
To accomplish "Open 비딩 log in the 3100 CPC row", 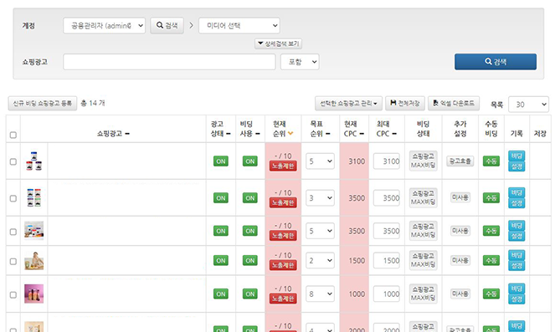I will (516, 156).
